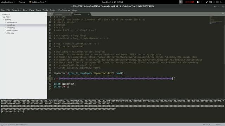
Task: Select the RSA_3 folder in sidebar
Action: coord(8,17)
